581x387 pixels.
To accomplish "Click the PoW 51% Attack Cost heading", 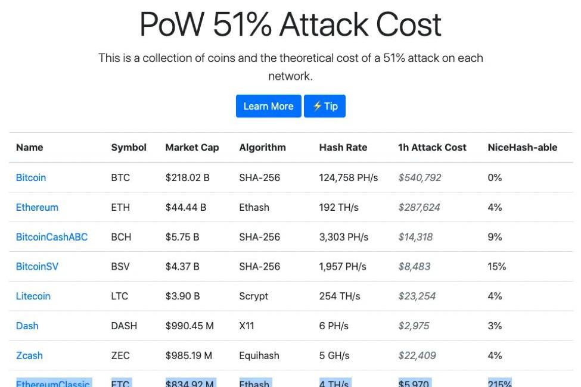I will click(x=291, y=24).
